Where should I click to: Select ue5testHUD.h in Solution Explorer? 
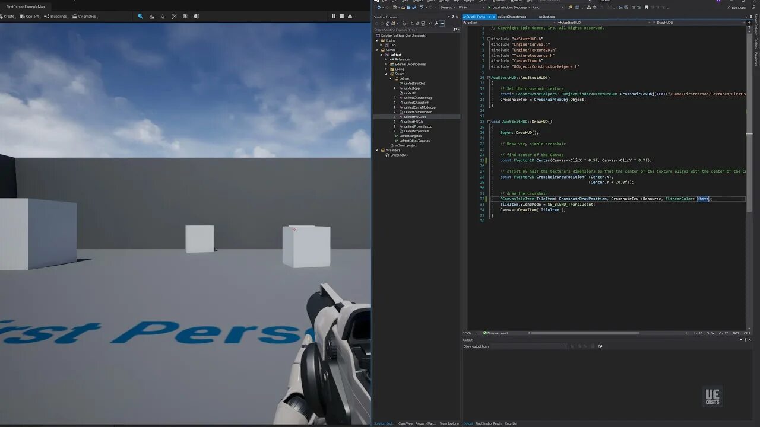click(413, 122)
